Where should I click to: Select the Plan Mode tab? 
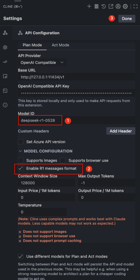(x=32, y=45)
